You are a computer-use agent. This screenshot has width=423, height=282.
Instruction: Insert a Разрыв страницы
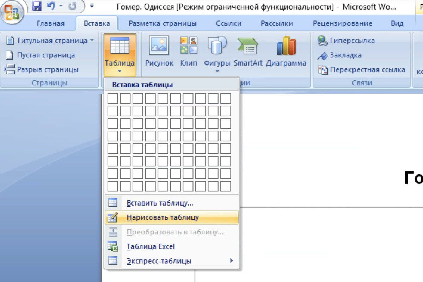42,70
